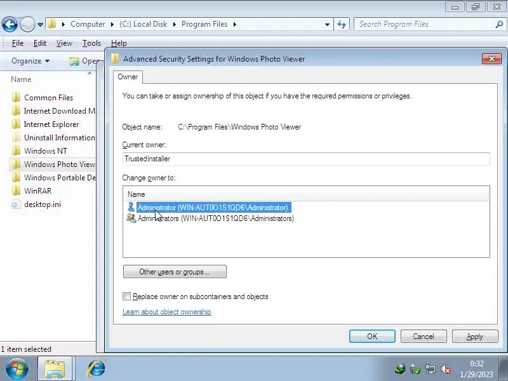Image resolution: width=508 pixels, height=381 pixels.
Task: Click the group icon beside Administrators
Action: click(x=131, y=218)
